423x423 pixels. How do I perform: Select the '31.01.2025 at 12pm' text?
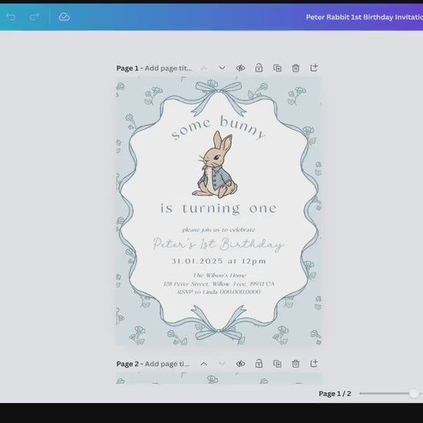(218, 261)
